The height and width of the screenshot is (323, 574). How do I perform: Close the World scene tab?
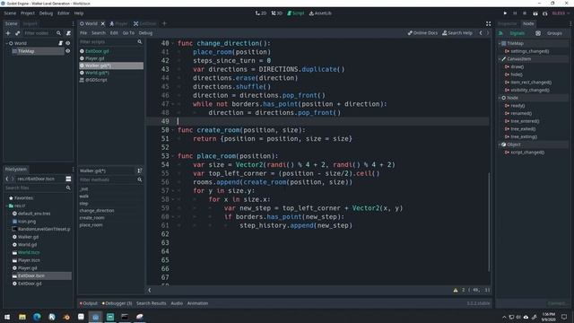point(103,24)
